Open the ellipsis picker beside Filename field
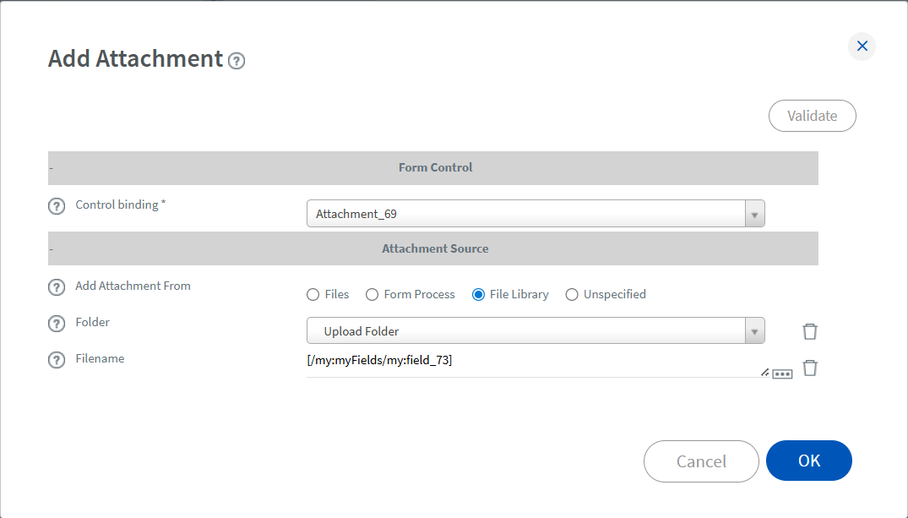 (782, 374)
